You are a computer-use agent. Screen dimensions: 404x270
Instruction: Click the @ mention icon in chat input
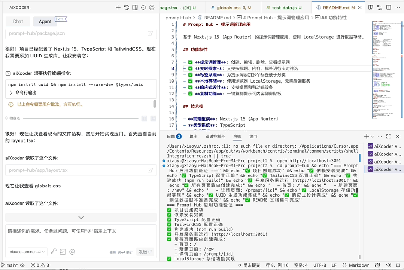coord(72,252)
